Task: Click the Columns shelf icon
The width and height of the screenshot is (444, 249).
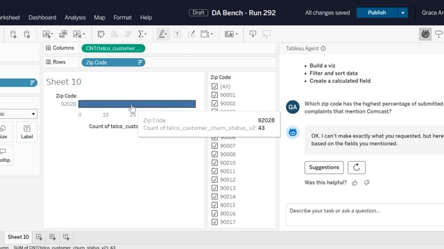Action: coord(48,48)
